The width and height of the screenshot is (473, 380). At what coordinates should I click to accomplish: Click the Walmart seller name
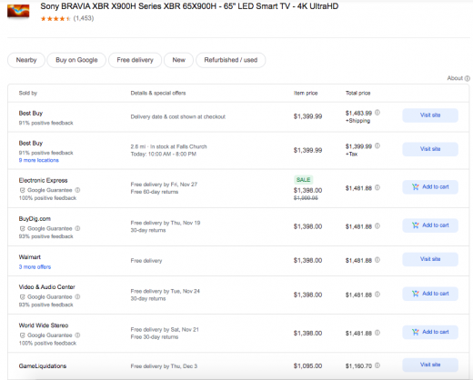click(x=30, y=257)
